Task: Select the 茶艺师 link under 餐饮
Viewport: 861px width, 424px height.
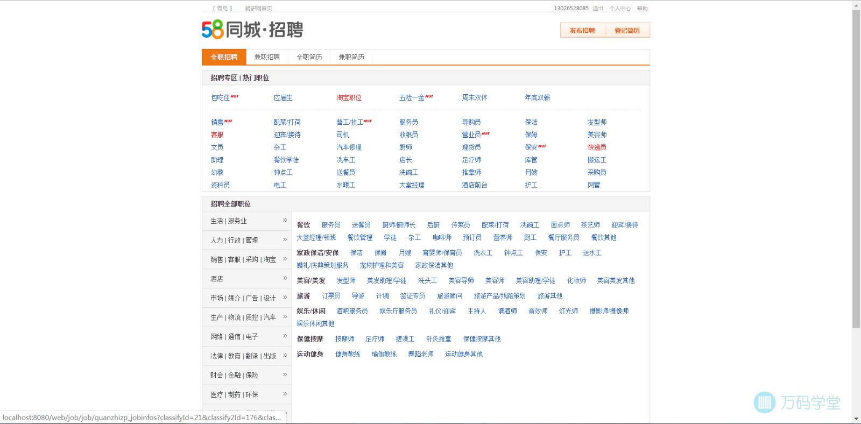Action: pyautogui.click(x=590, y=225)
